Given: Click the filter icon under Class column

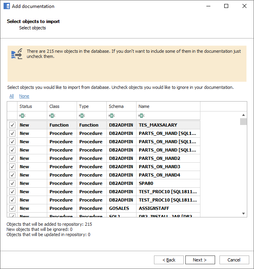Looking at the screenshot, I should (x=52, y=116).
